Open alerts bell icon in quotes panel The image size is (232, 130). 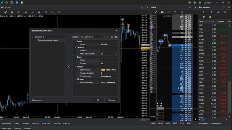[x=210, y=17]
